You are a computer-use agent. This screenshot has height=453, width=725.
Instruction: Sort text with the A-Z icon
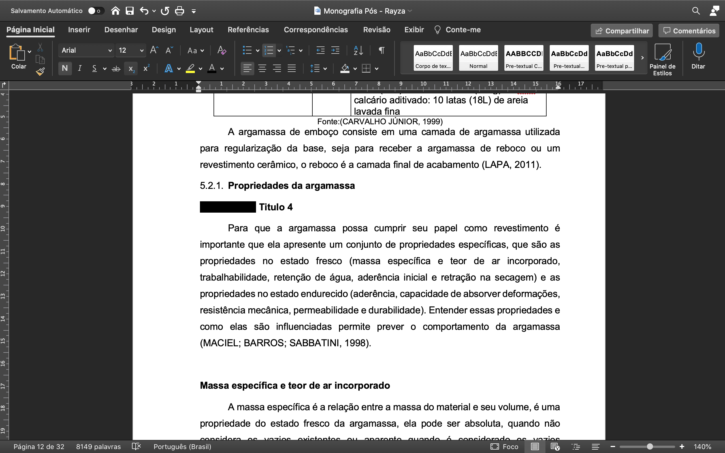point(358,50)
